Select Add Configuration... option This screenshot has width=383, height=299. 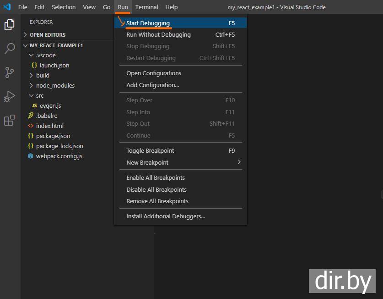click(152, 85)
